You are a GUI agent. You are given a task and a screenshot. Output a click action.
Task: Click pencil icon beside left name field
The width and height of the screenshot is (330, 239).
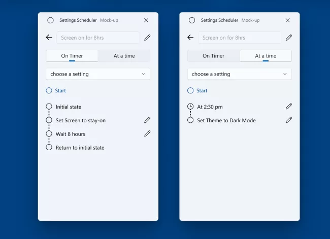click(x=147, y=38)
